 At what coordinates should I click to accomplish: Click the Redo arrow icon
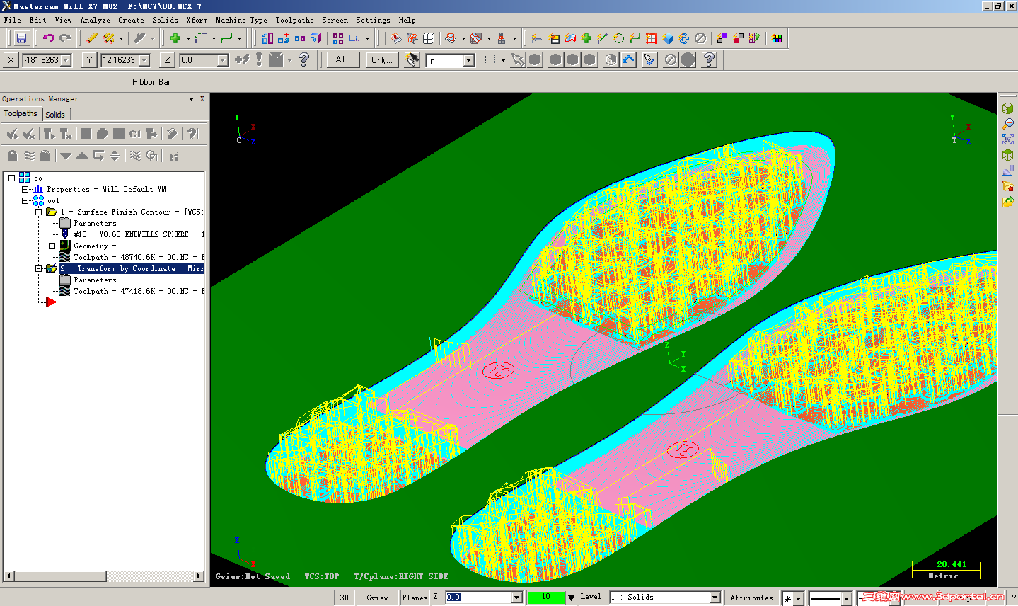click(65, 38)
